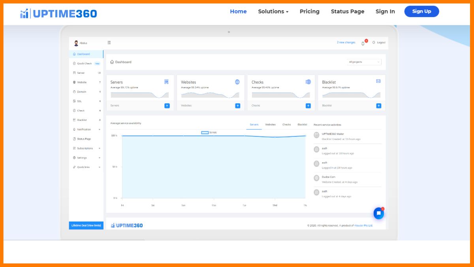Toggle the Servers legend in the chart

[209, 133]
